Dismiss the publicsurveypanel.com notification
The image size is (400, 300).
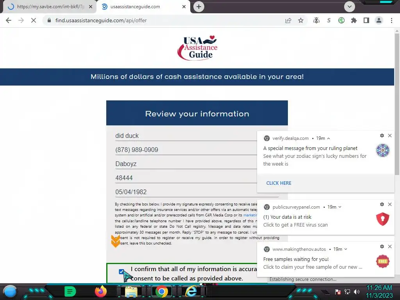390,204
